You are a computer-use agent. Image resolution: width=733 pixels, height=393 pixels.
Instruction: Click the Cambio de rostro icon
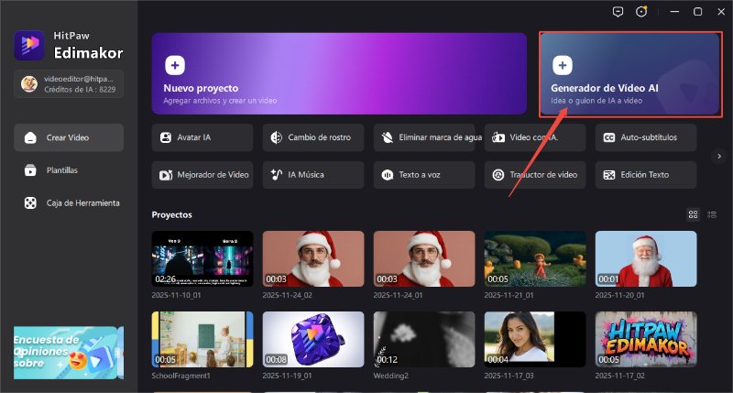277,137
